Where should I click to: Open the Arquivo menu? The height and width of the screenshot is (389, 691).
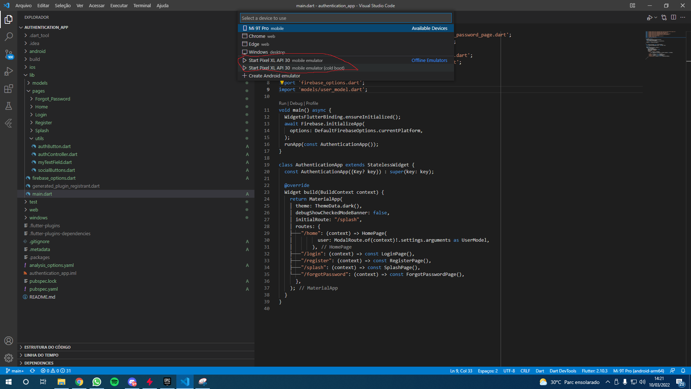23,5
